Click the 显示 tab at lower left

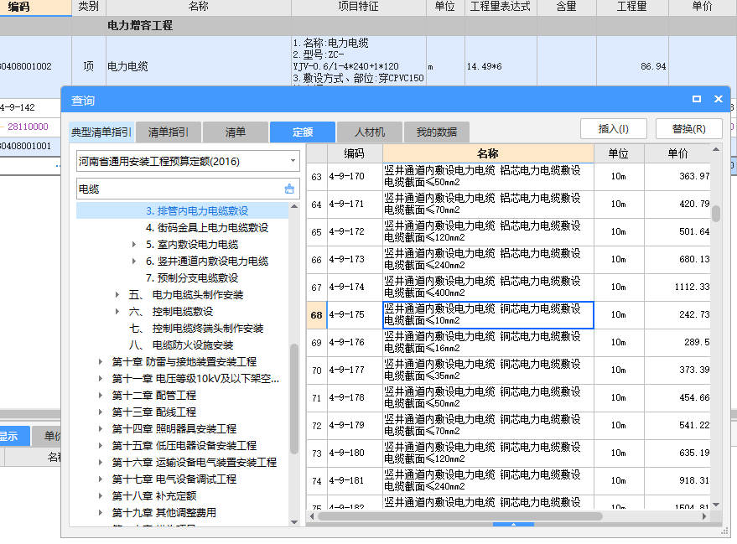14,437
